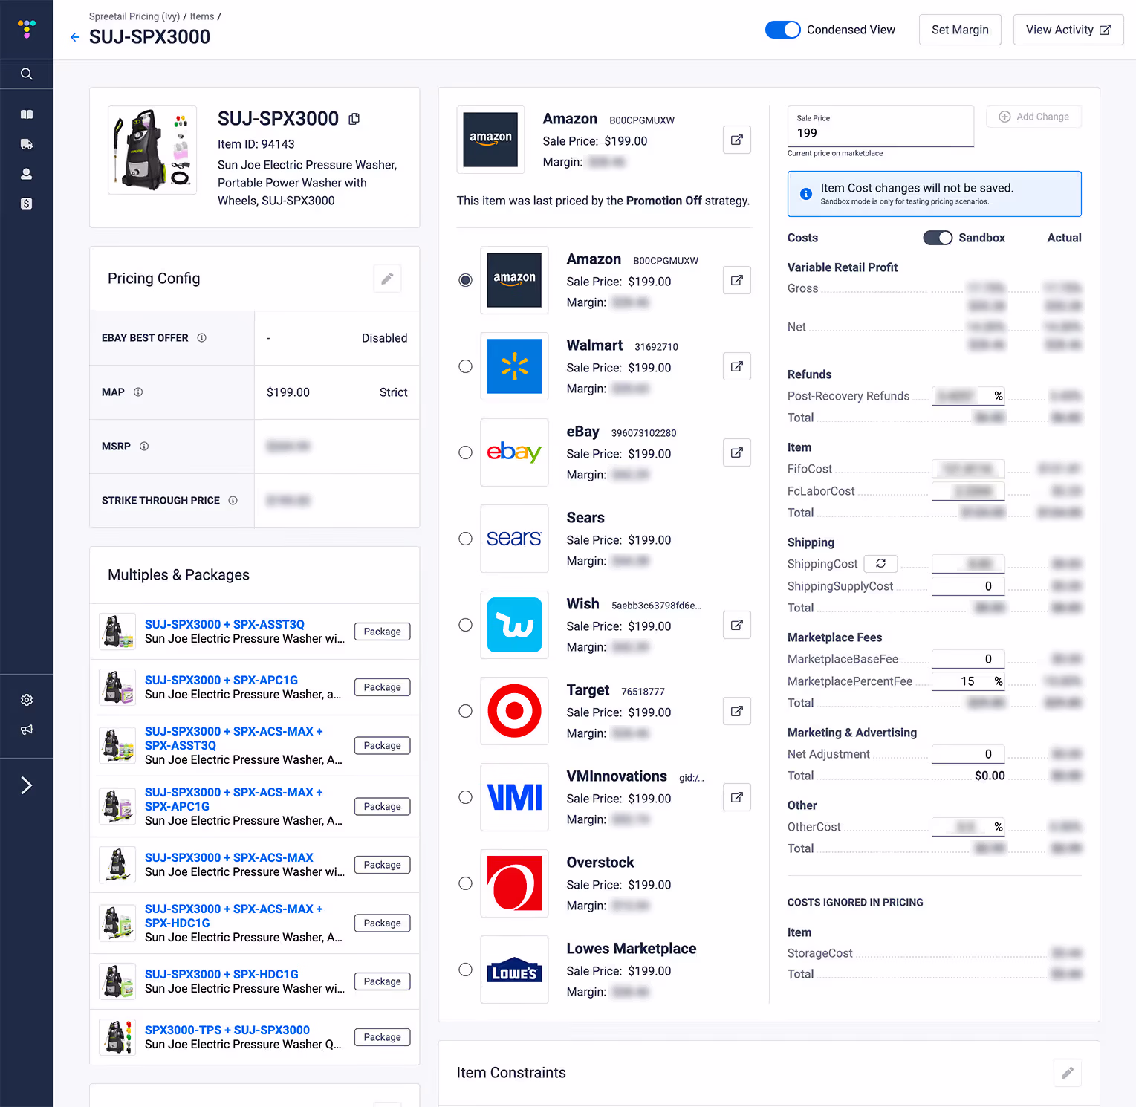Toggle Condensed View switch
This screenshot has height=1107, width=1136.
point(782,30)
